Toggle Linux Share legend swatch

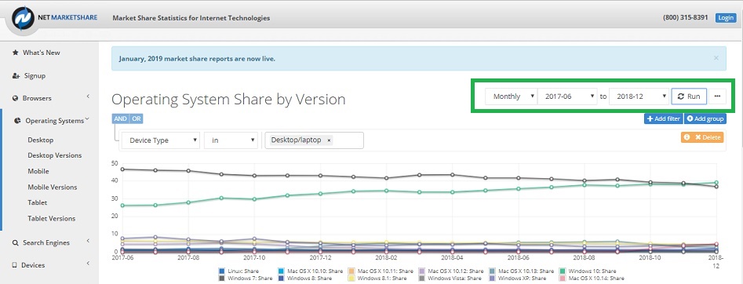point(221,271)
